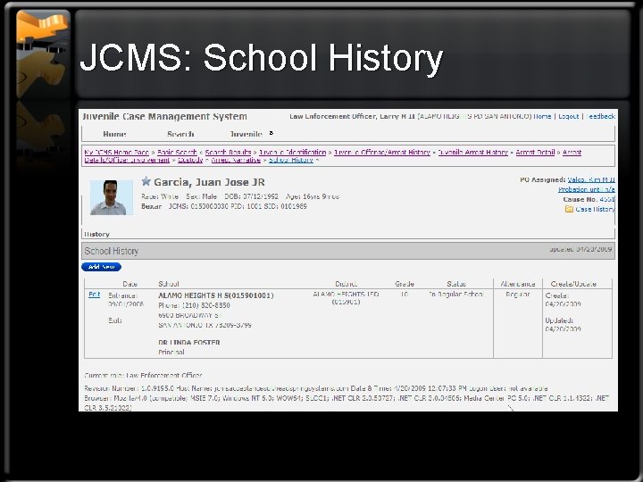Open Probation unit info link

point(587,189)
